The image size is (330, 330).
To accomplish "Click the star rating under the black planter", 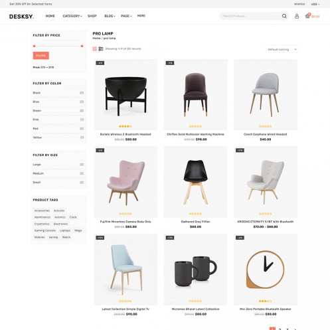I will coord(125,126).
